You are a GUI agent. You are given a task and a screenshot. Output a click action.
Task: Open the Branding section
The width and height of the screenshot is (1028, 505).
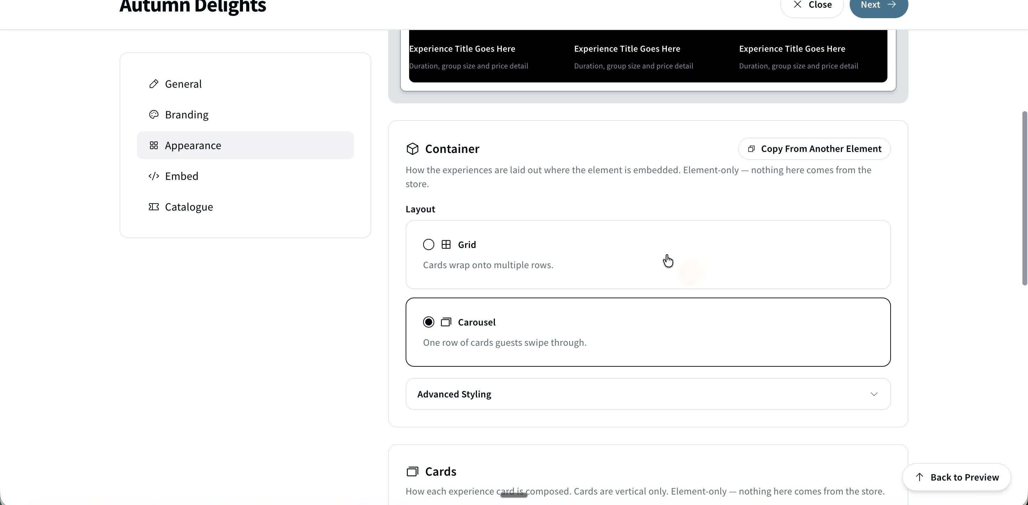[x=245, y=115]
